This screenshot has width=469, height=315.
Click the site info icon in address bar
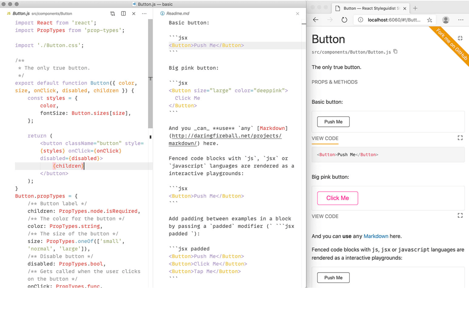coord(360,20)
